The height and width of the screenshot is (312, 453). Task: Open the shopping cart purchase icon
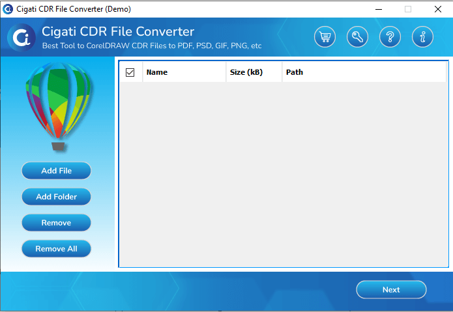(x=325, y=37)
